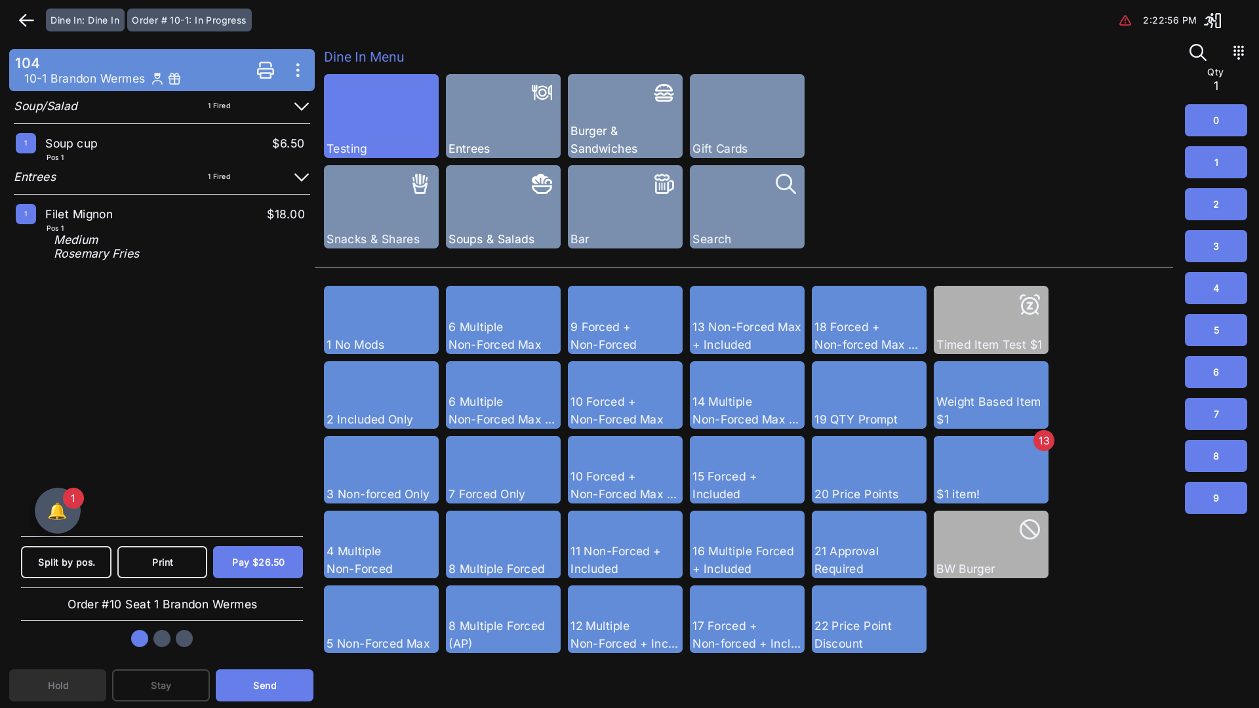Click the notification bell icon

[x=57, y=511]
